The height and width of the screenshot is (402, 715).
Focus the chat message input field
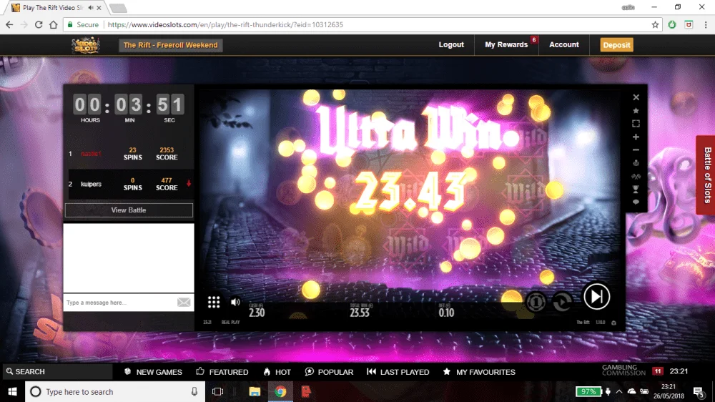119,303
